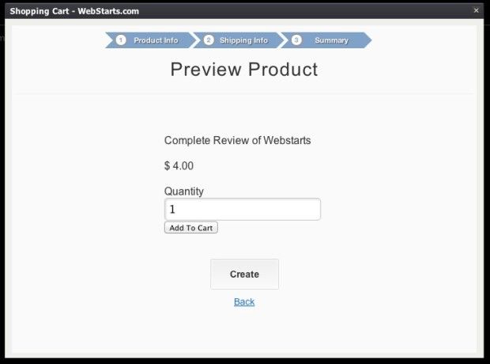Click the Quantity label
Screen dimensions: 490x364
183,191
